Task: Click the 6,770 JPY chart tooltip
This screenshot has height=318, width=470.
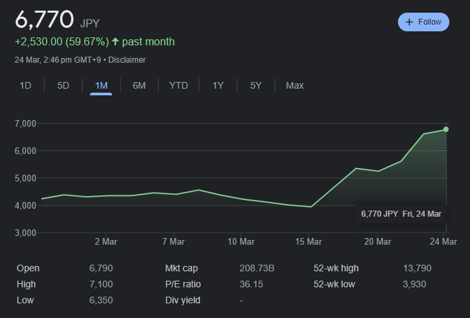Action: 401,214
